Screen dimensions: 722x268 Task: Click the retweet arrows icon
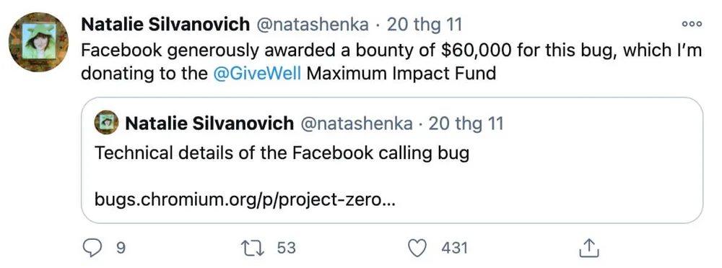[x=253, y=248]
